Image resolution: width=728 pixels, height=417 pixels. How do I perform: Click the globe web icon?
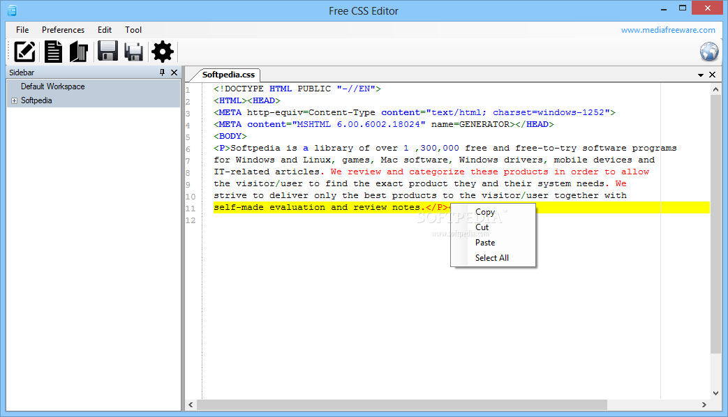point(709,52)
